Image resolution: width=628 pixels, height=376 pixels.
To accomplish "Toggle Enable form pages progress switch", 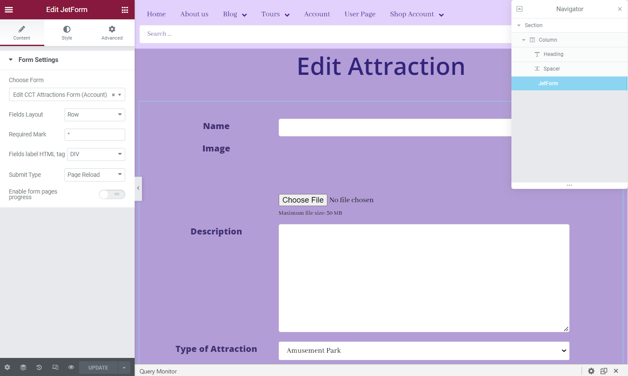I will click(112, 194).
